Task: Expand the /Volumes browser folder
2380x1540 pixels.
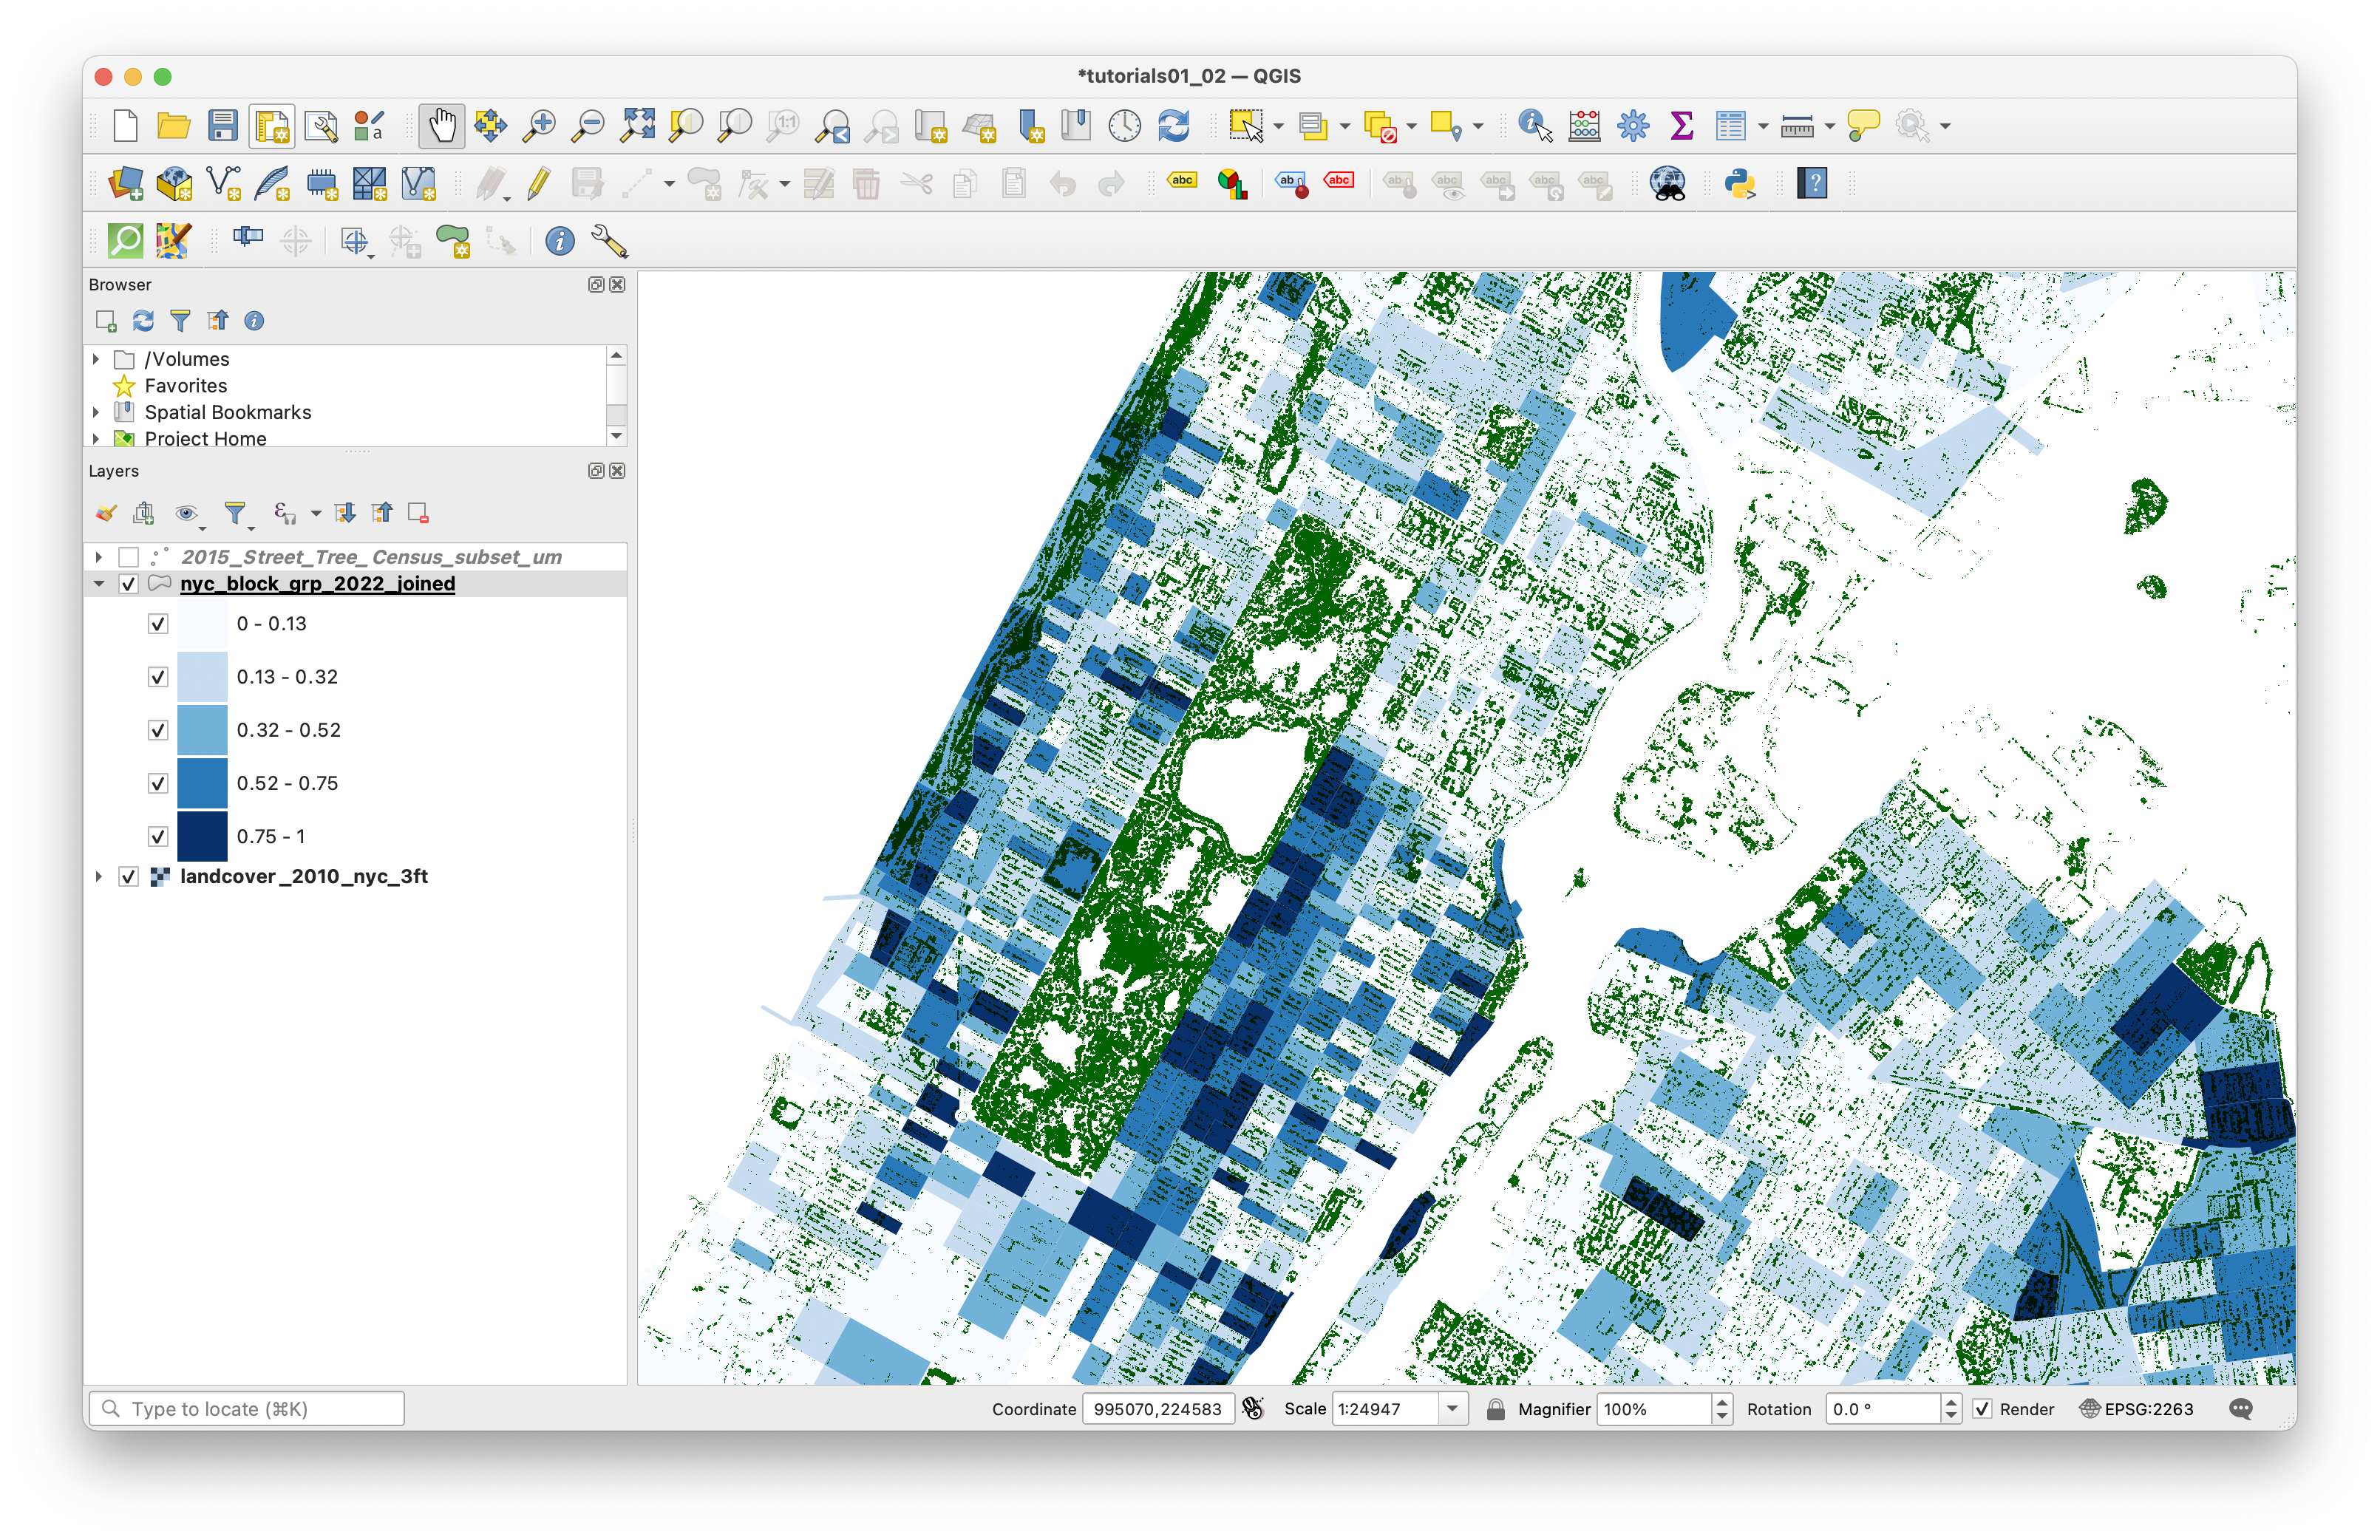Action: click(96, 359)
